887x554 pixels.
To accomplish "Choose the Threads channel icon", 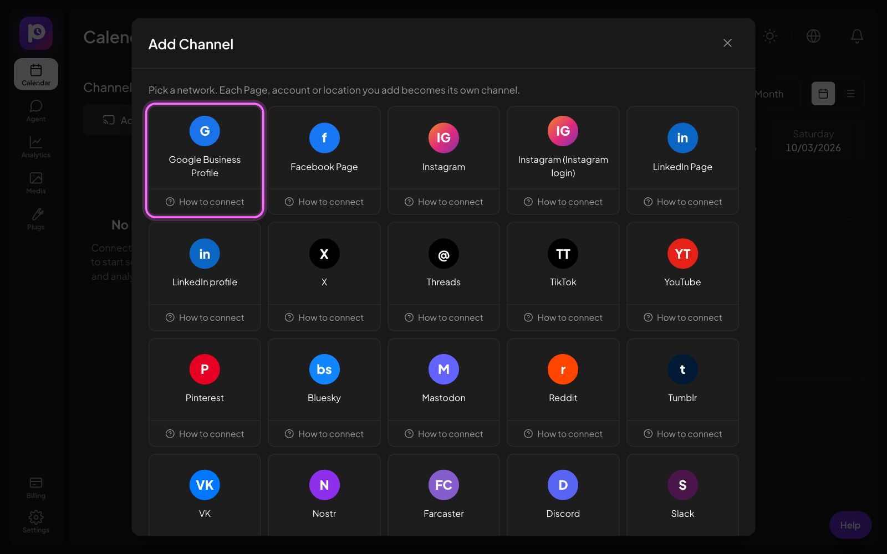I will tap(443, 254).
